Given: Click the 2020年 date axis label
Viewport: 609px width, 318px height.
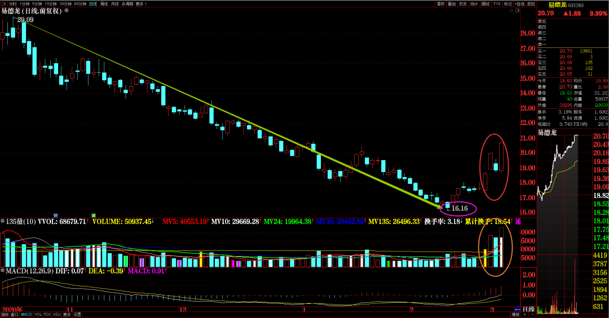Looking at the screenshot, I should point(12,310).
